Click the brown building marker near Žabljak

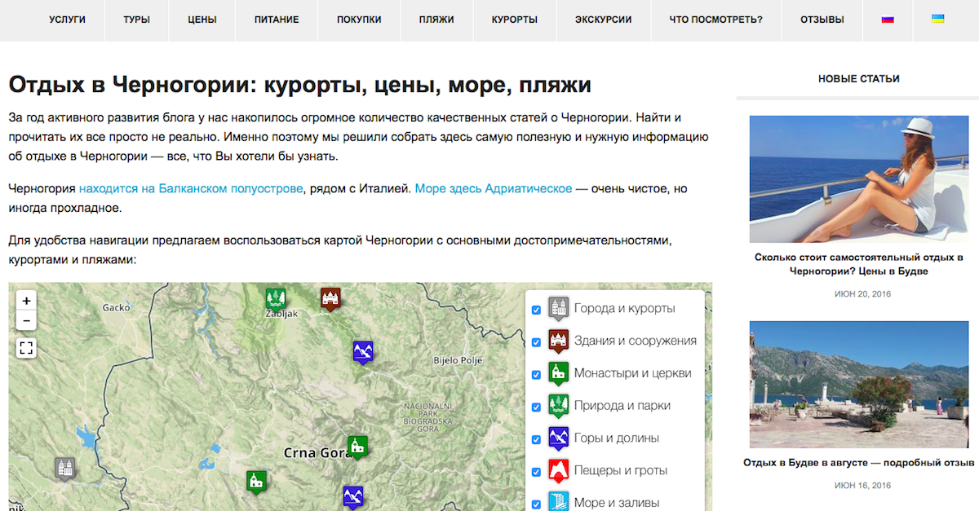[x=330, y=298]
